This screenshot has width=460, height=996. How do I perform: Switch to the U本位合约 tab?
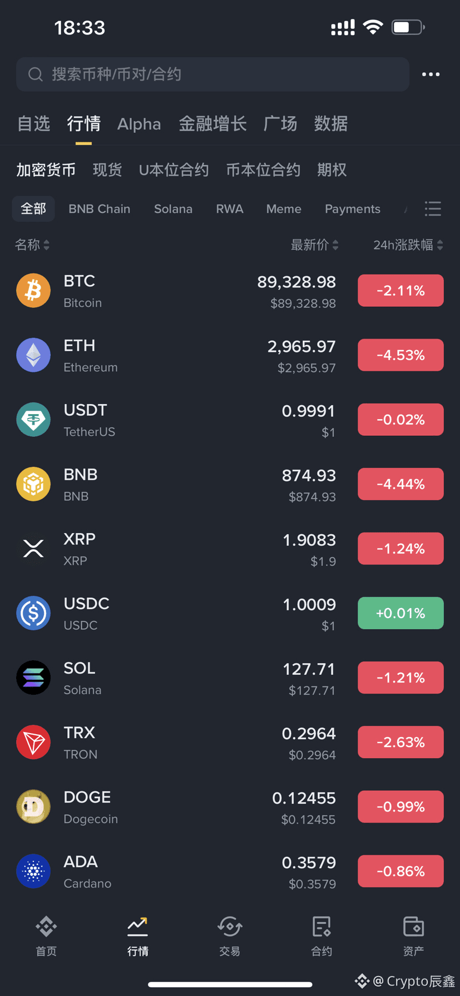[x=174, y=170]
